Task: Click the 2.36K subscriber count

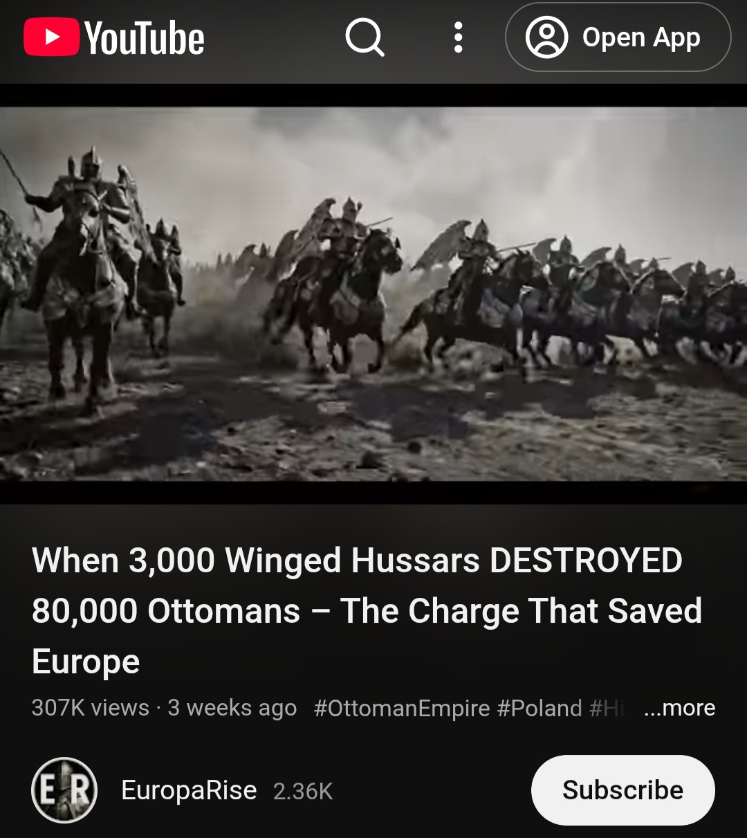Action: pyautogui.click(x=303, y=791)
